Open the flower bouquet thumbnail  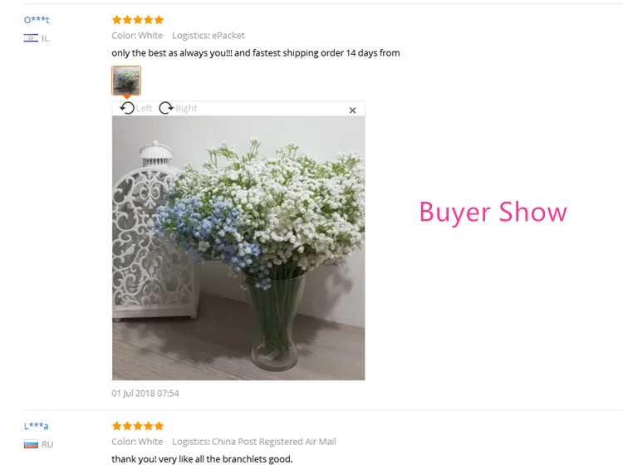click(x=126, y=81)
